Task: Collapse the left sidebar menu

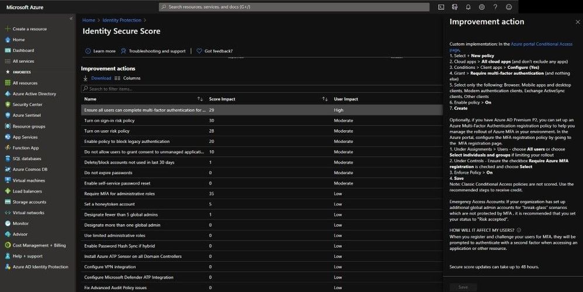Action: pos(71,19)
